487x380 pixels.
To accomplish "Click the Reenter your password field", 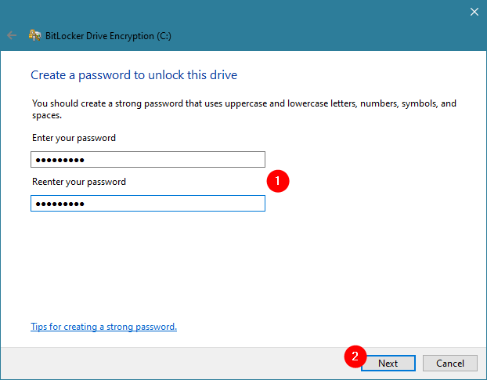I will [x=148, y=203].
